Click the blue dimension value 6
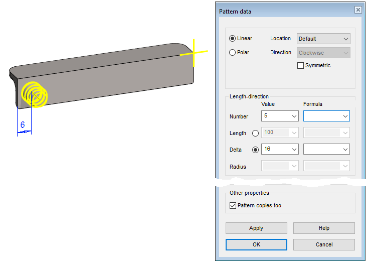The image size is (366, 262). pos(23,125)
